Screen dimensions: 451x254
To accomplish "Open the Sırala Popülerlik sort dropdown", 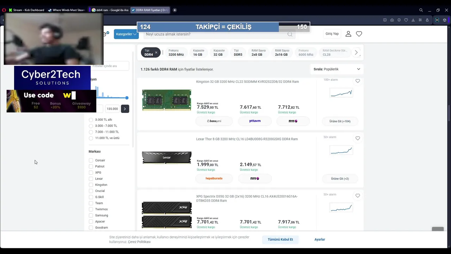I will coord(337,69).
